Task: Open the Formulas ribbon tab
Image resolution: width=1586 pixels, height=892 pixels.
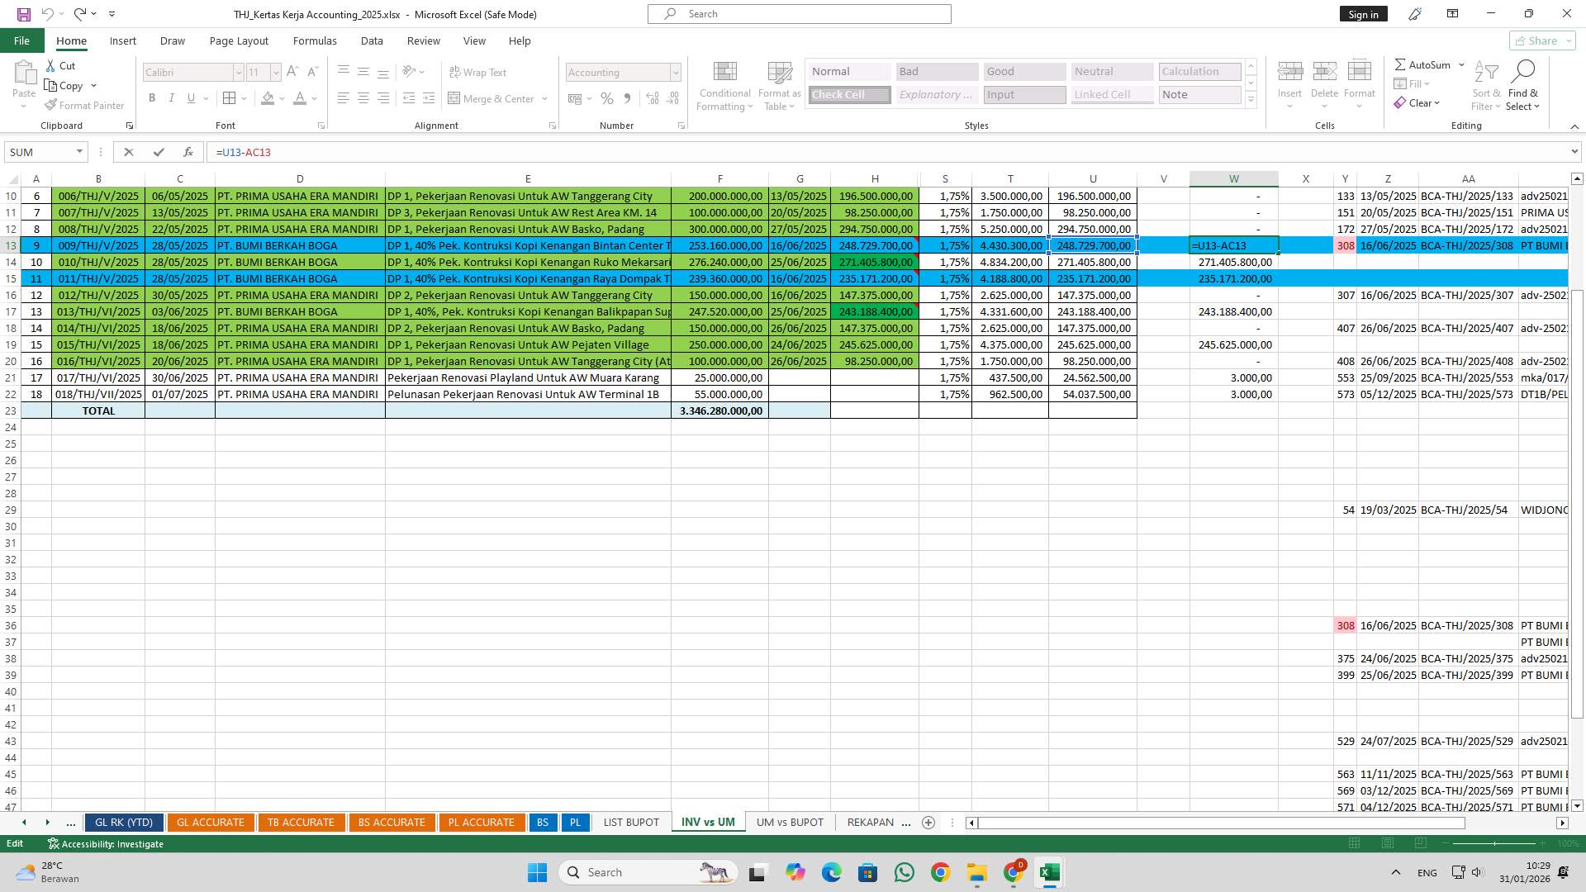Action: point(314,40)
